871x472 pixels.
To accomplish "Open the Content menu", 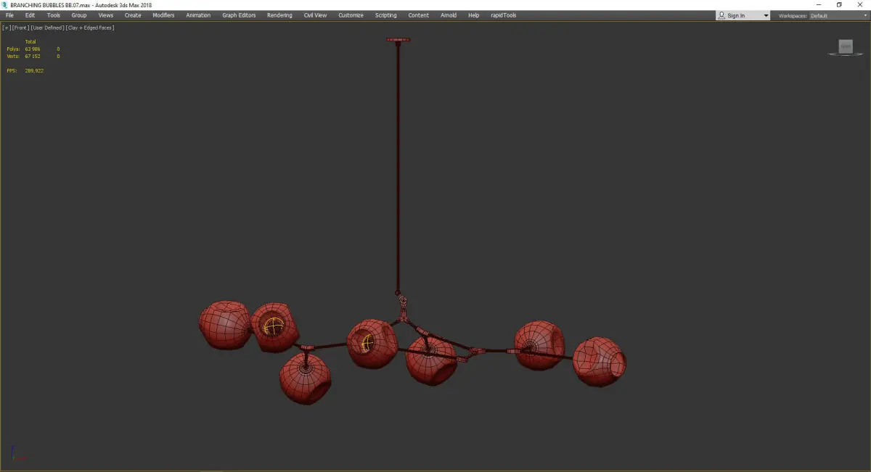I will [x=418, y=15].
